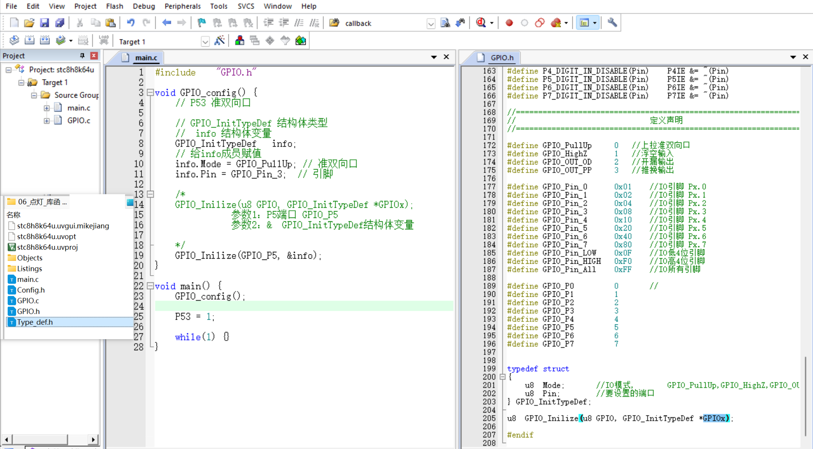The width and height of the screenshot is (813, 449).
Task: Fold the comment block at line 13
Action: coord(150,194)
